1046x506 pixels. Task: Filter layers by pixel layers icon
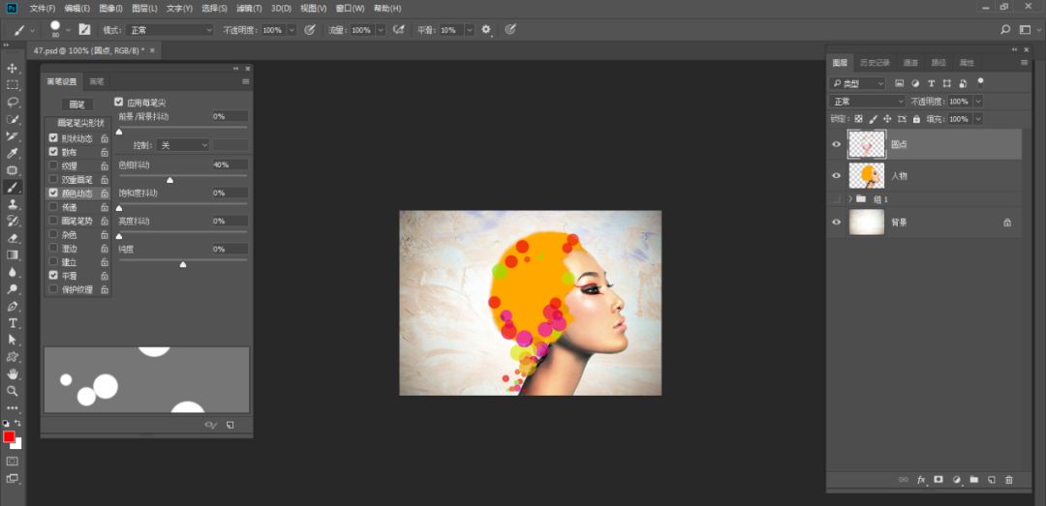(x=899, y=83)
